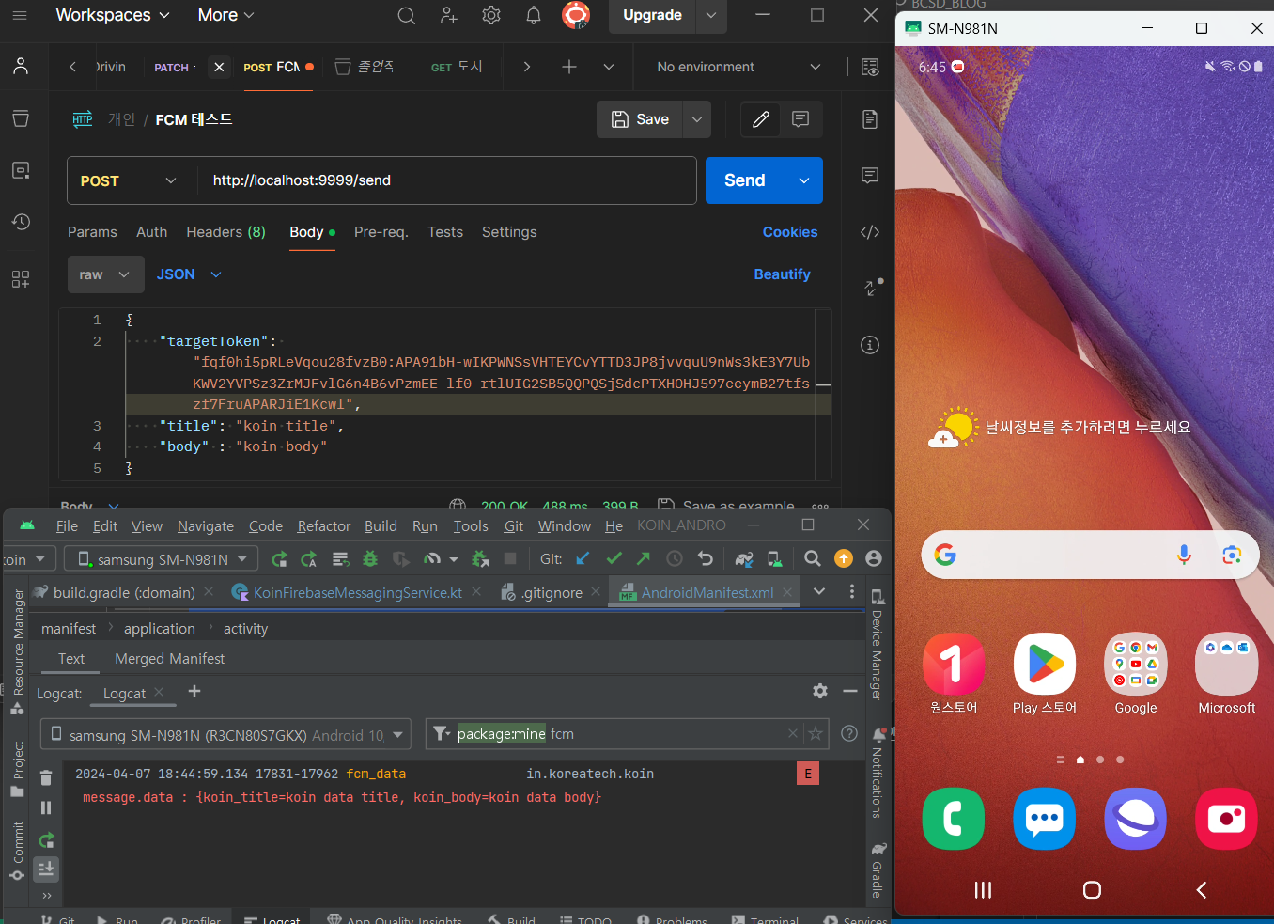The width and height of the screenshot is (1274, 924).
Task: Open Postman settings gear icon
Action: [491, 16]
